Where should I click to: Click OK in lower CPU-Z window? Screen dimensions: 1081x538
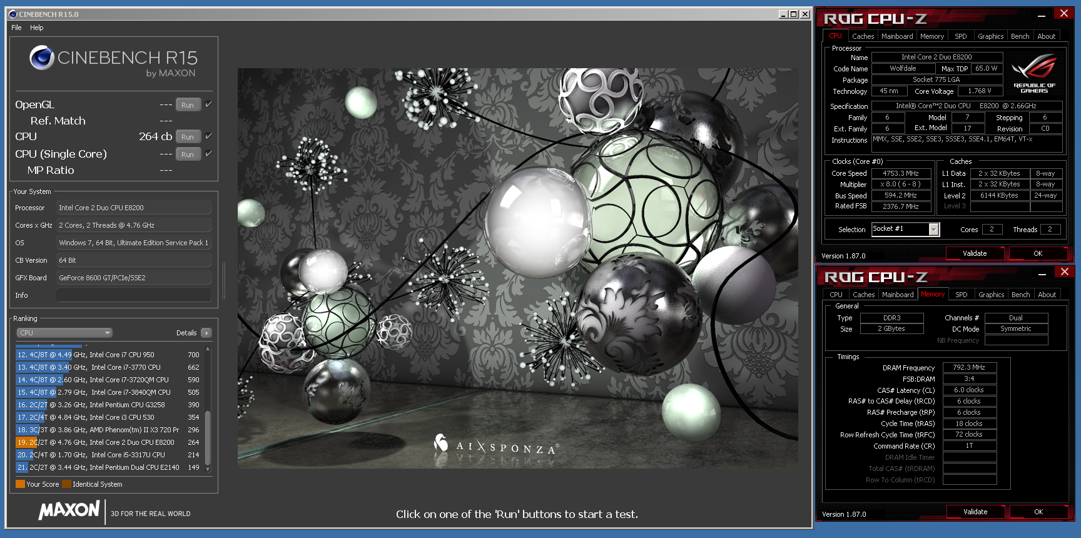(x=1038, y=512)
